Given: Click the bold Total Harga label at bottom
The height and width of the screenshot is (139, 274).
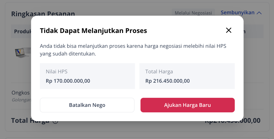Looking at the screenshot, I should (x=30, y=121).
